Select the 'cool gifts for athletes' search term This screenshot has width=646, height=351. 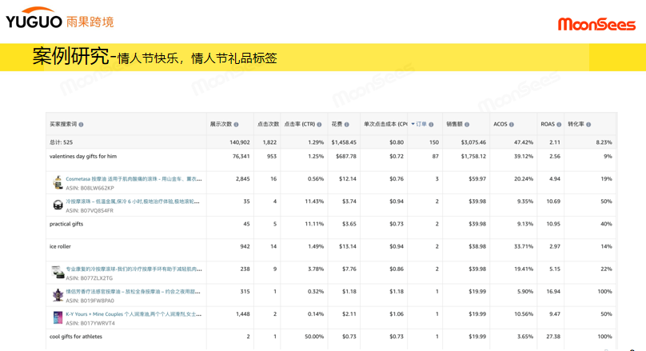(75, 337)
